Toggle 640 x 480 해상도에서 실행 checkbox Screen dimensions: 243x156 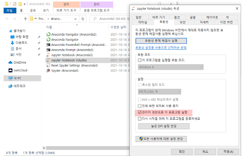tap(139, 100)
